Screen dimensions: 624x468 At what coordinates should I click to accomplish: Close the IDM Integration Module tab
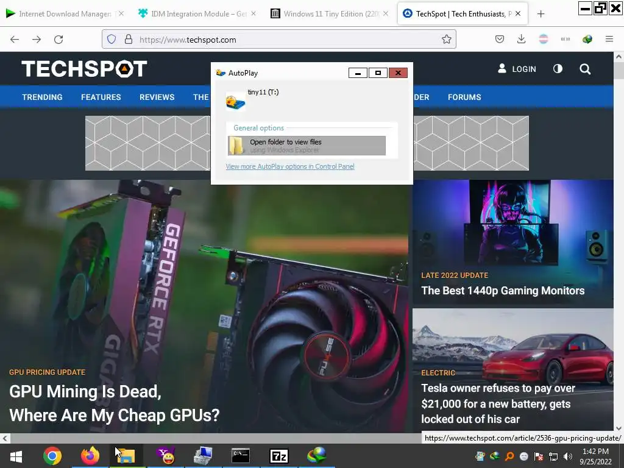tap(253, 13)
